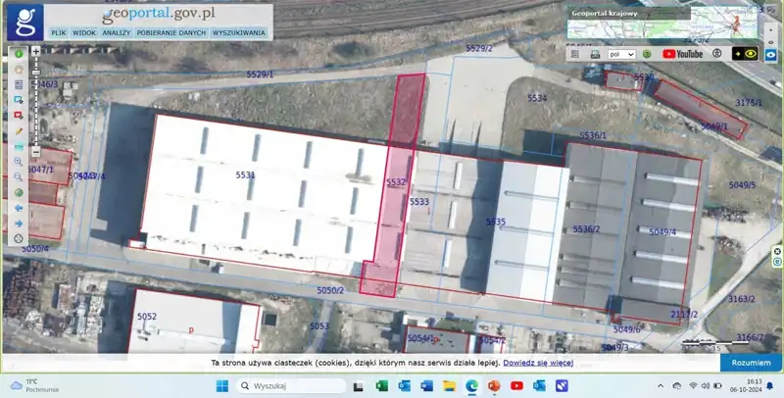
Task: Open the 'pol' language dropdown
Action: pos(621,54)
